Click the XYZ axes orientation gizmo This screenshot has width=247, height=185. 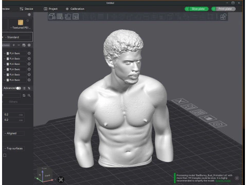(x=45, y=175)
